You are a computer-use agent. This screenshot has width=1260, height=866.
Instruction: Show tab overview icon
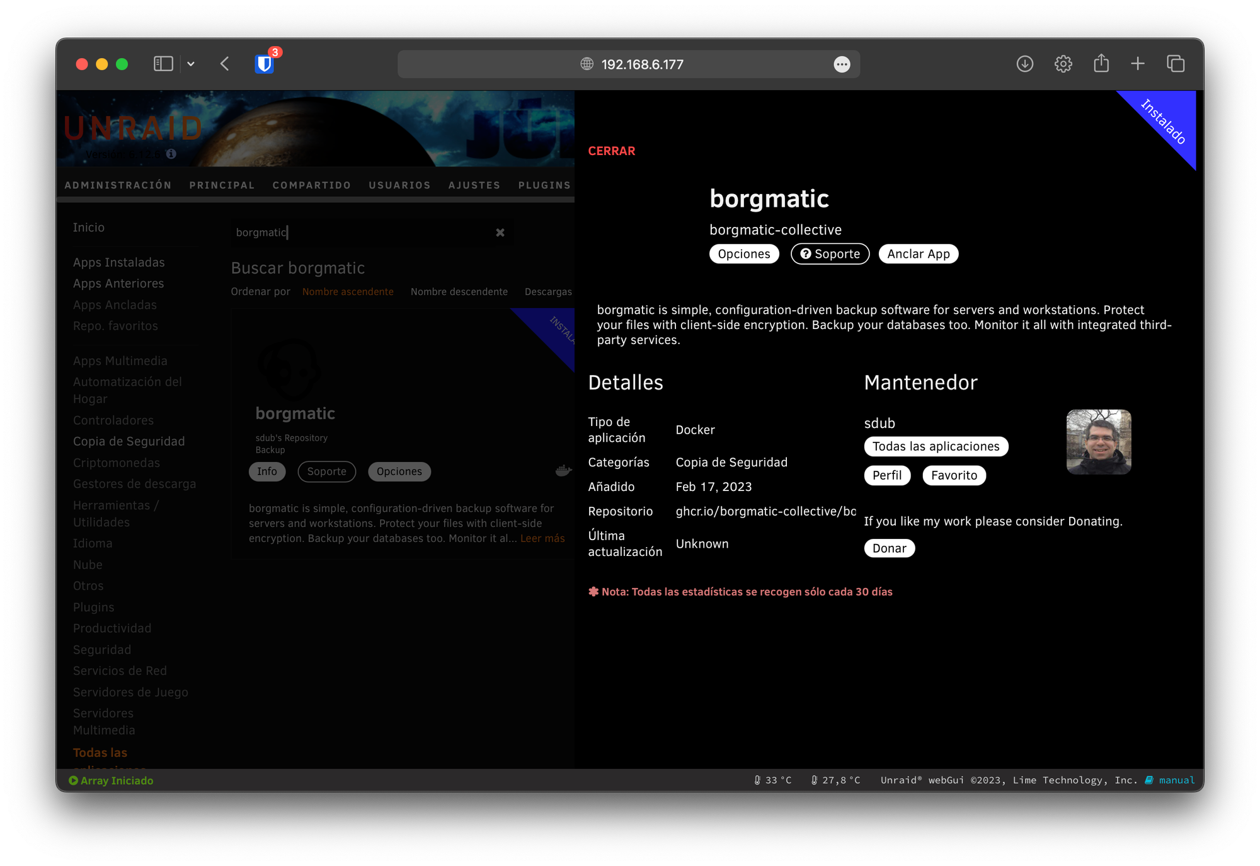pyautogui.click(x=1176, y=64)
